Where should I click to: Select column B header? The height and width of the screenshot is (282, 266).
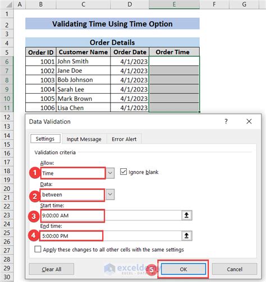41,4
